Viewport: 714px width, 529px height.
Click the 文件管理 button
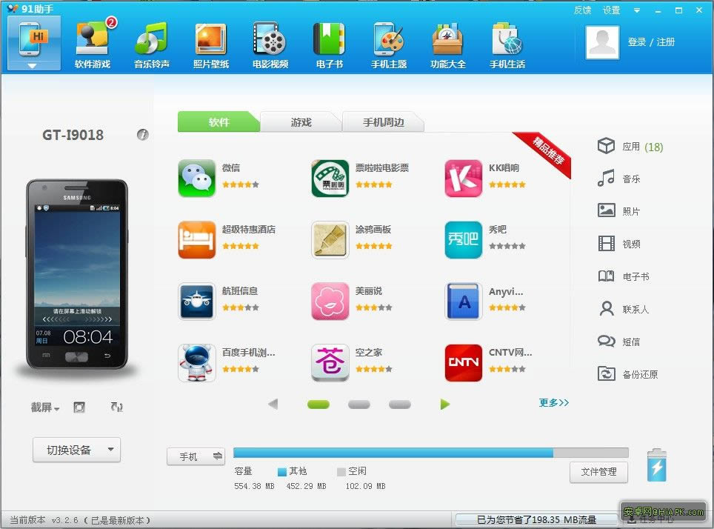pos(598,472)
